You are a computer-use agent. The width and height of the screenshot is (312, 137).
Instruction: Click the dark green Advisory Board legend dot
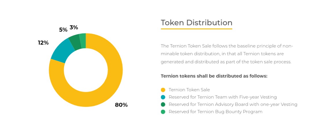[163, 104]
